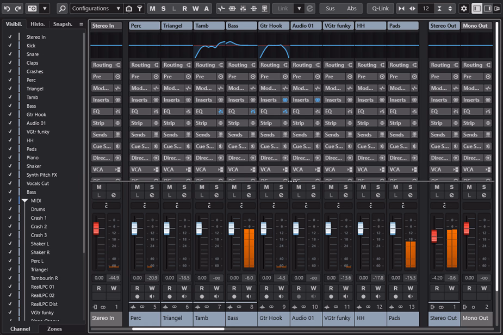Record-enable the Perc channel
This screenshot has height=335, width=503.
[137, 296]
